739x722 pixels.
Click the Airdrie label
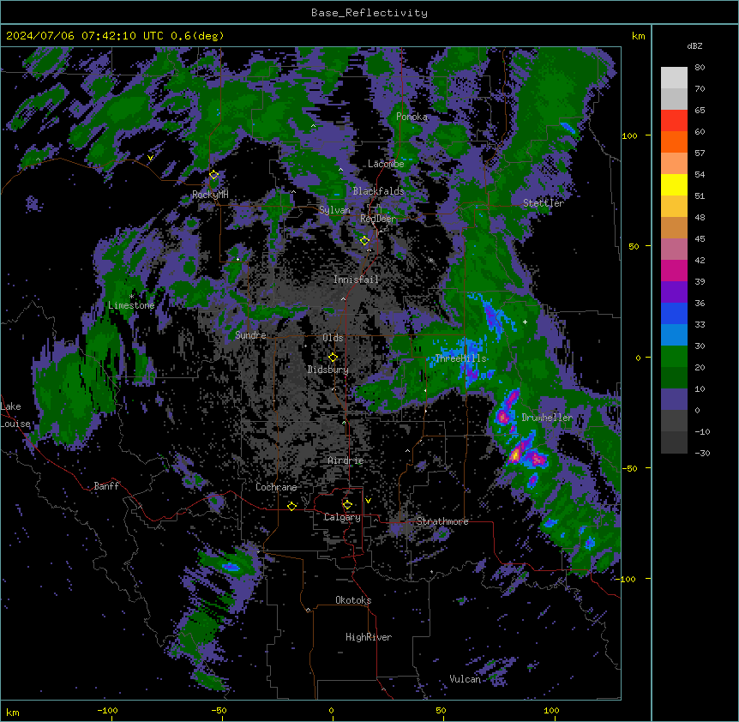[x=345, y=460]
